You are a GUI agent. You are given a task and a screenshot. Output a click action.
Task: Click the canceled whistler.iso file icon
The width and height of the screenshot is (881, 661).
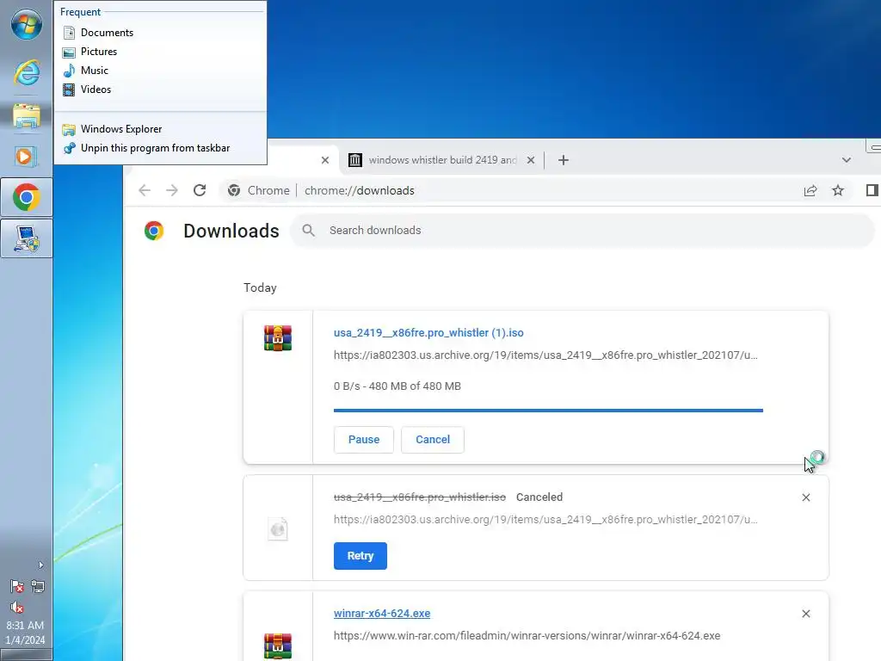coord(278,529)
